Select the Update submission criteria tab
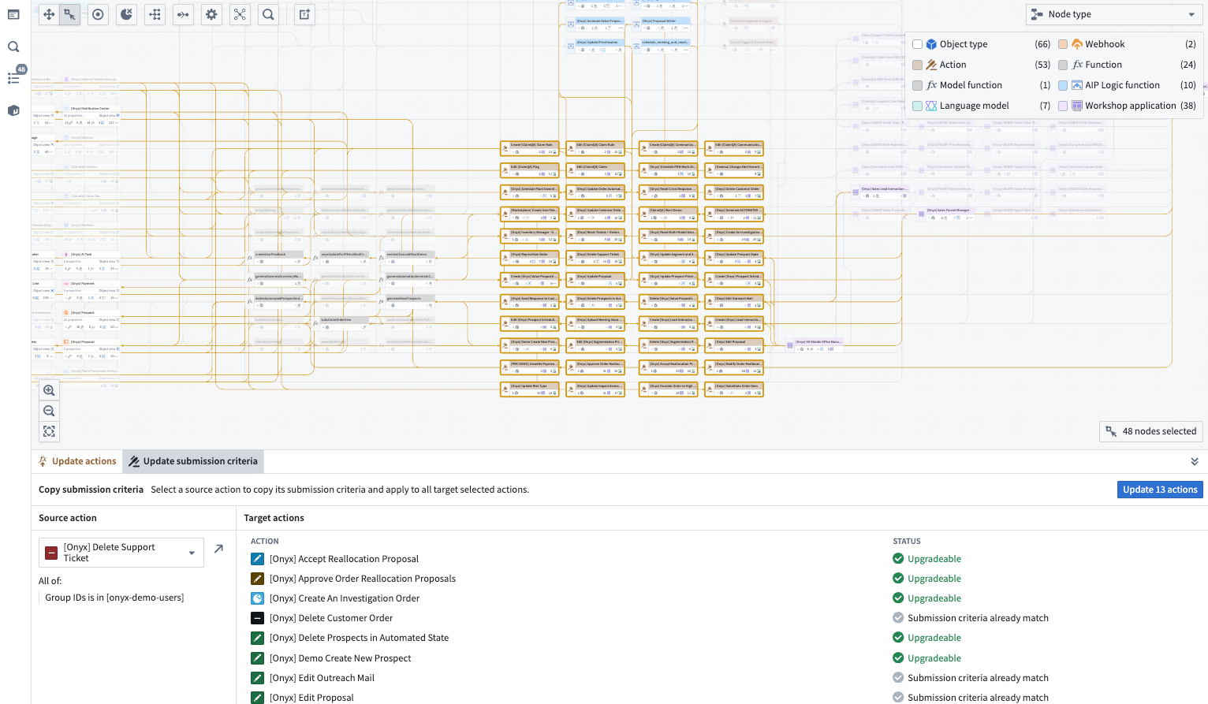Screen dimensions: 1208x704 pyautogui.click(x=192, y=461)
